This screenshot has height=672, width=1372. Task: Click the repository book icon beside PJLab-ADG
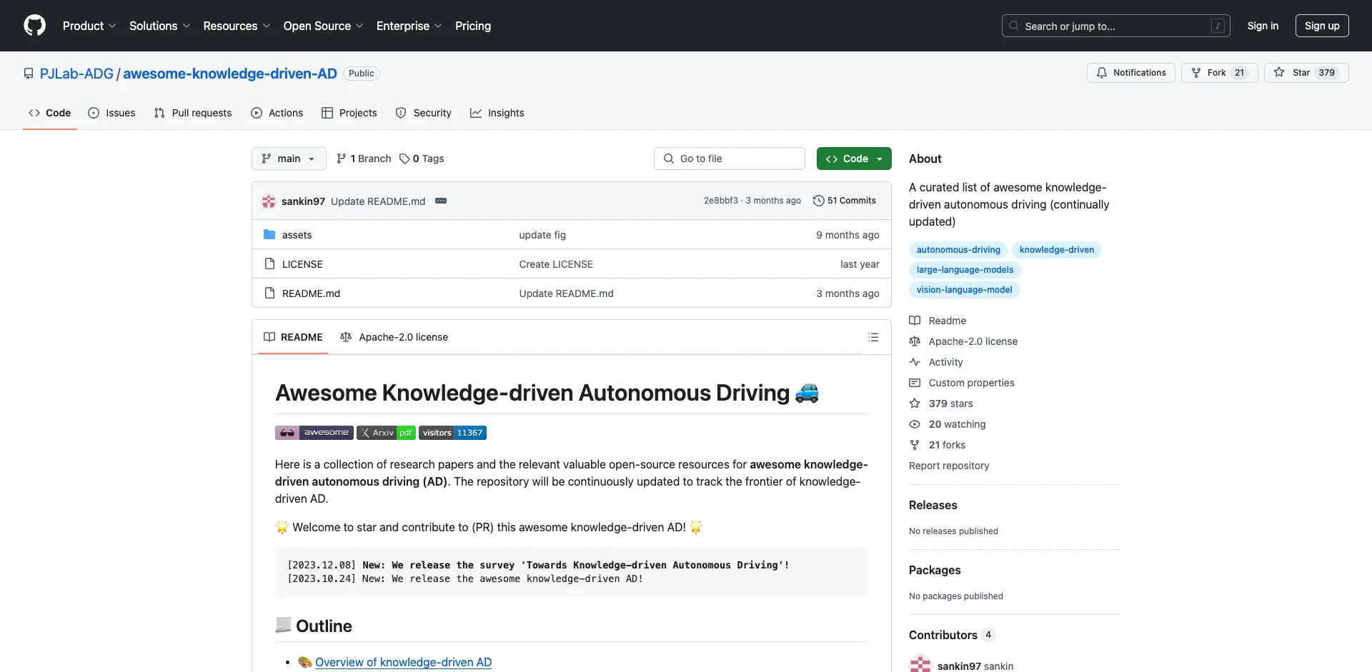click(29, 74)
